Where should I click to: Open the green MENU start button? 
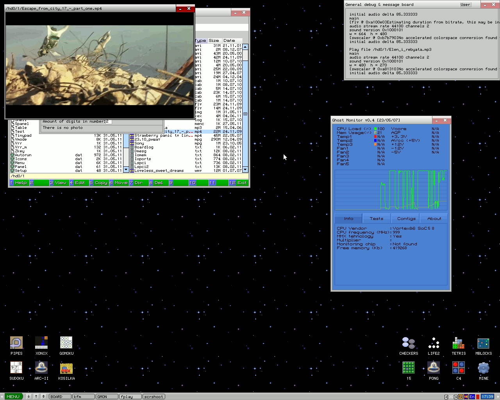click(13, 396)
